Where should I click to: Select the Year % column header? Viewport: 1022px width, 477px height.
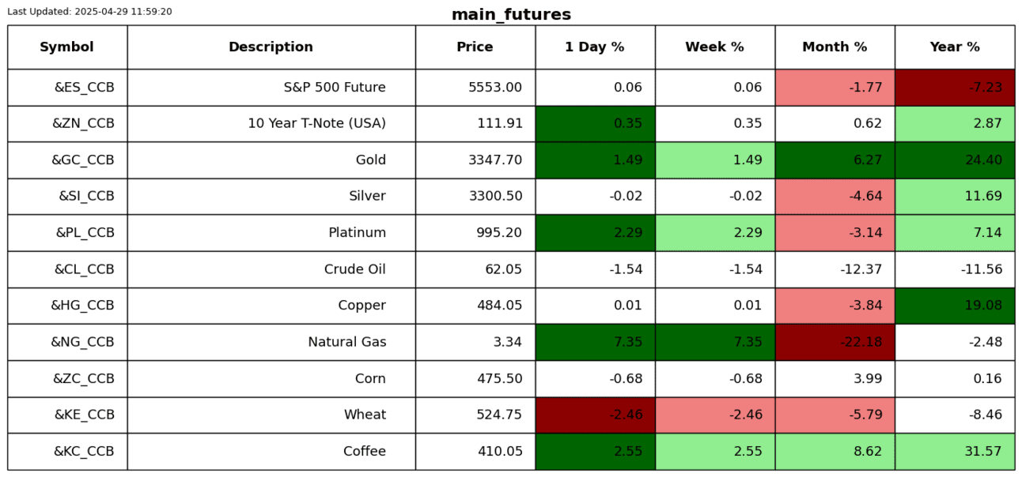(x=955, y=47)
